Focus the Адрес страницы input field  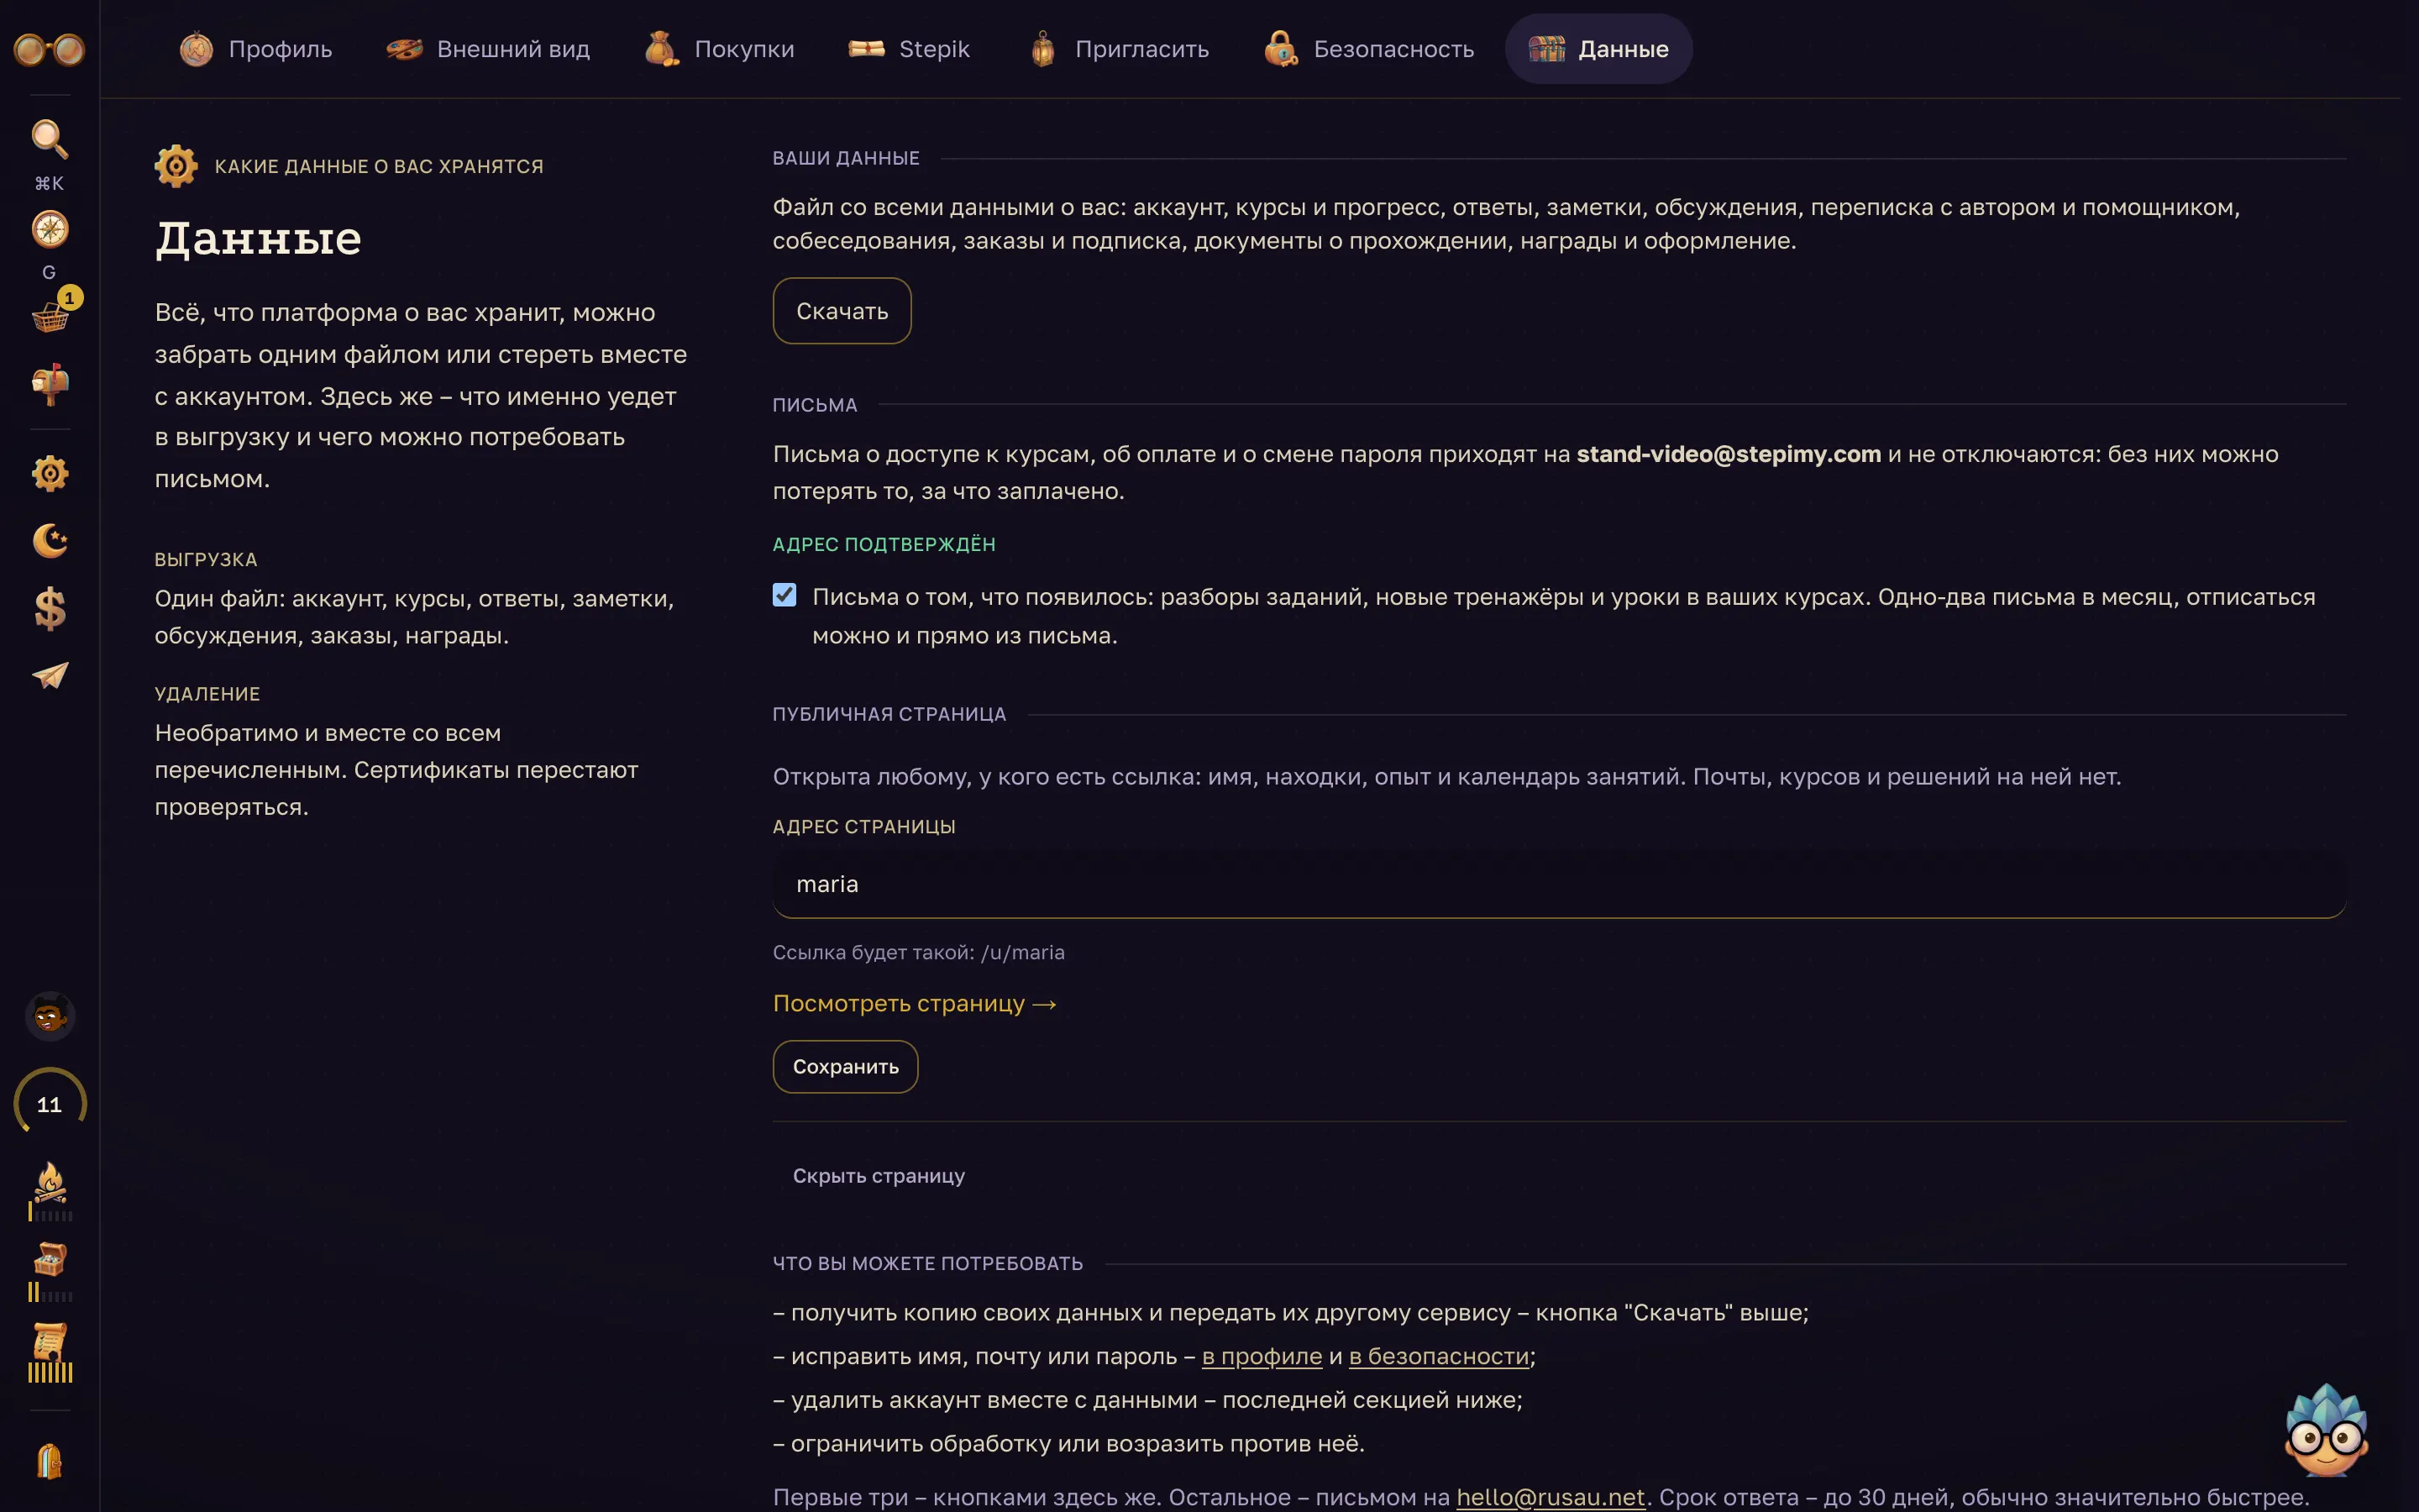click(x=1558, y=884)
